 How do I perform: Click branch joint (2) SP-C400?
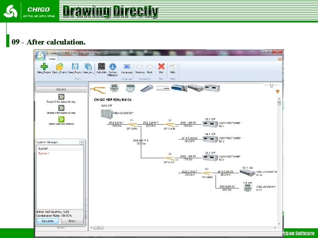tap(170, 124)
